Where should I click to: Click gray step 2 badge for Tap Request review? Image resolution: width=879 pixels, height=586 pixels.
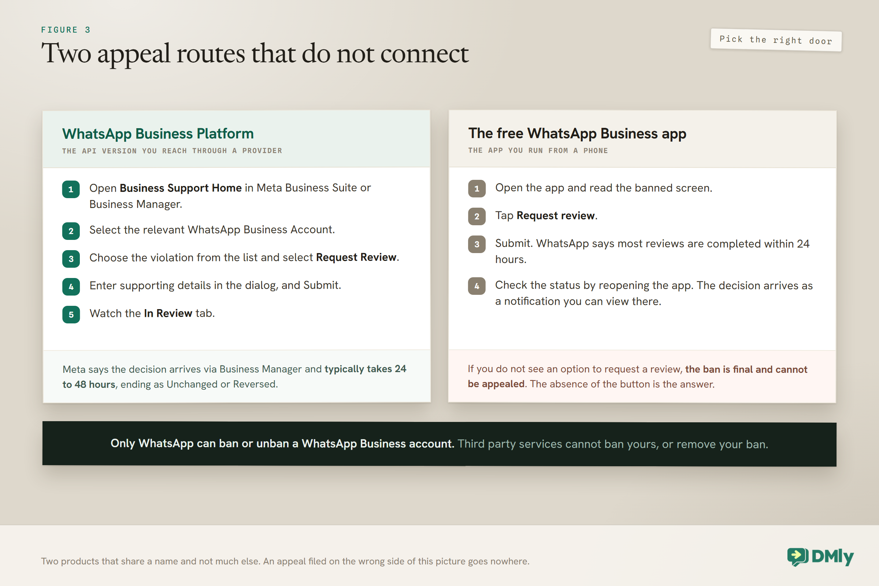477,216
